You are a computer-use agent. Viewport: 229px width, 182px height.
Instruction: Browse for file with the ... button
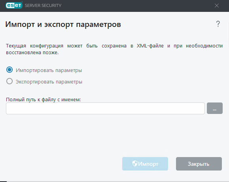(x=215, y=108)
